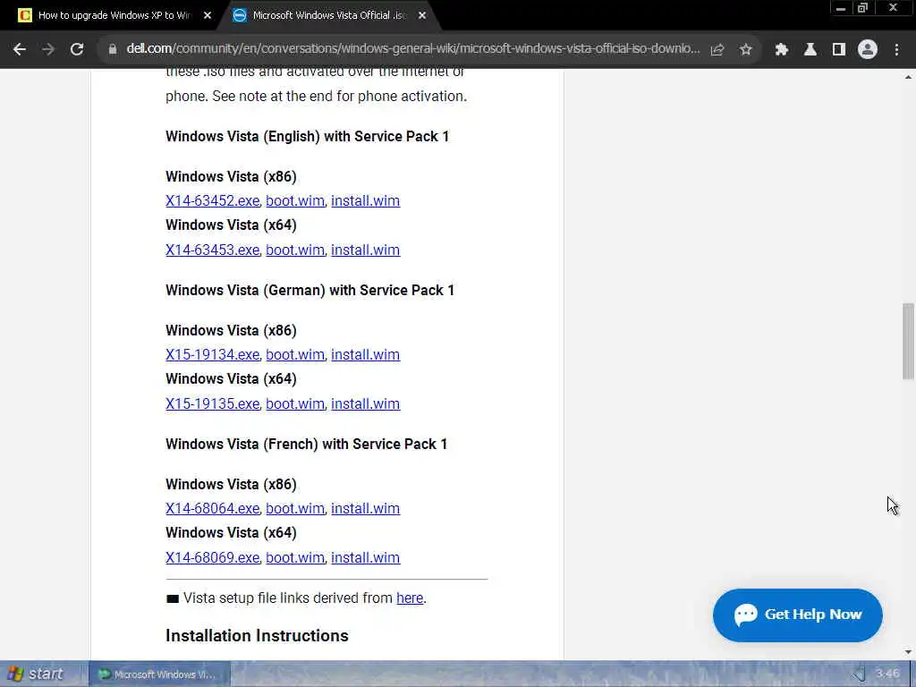Image resolution: width=916 pixels, height=687 pixels.
Task: Open the profile avatar menu
Action: [x=868, y=50]
